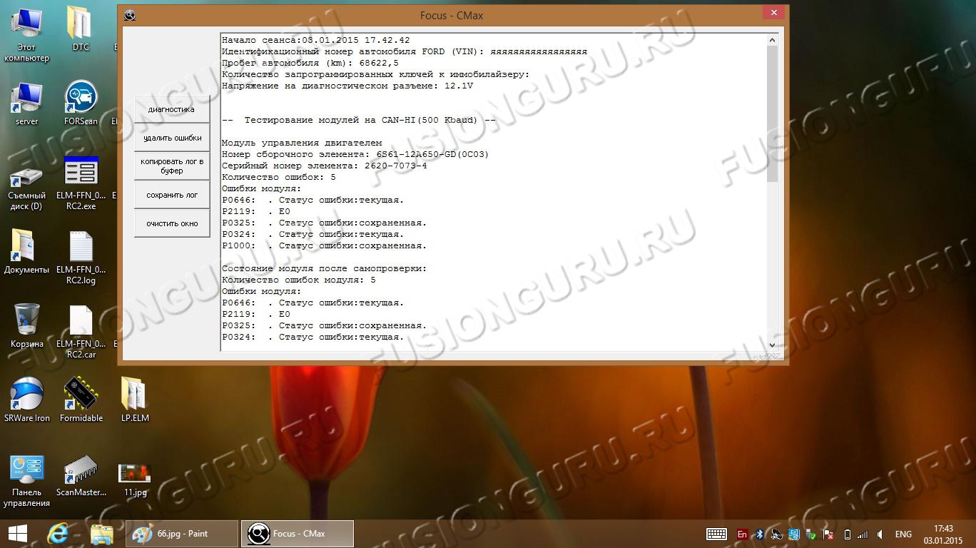Image resolution: width=976 pixels, height=548 pixels.
Task: Copy log with копировать лог в буфер
Action: (172, 166)
